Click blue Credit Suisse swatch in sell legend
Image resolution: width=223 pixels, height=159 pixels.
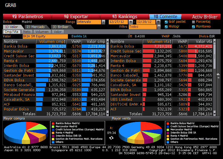tap(168, 127)
